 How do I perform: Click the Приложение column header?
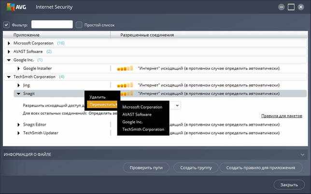[x=57, y=35]
